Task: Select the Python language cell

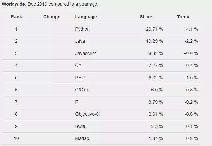Action: [82, 29]
